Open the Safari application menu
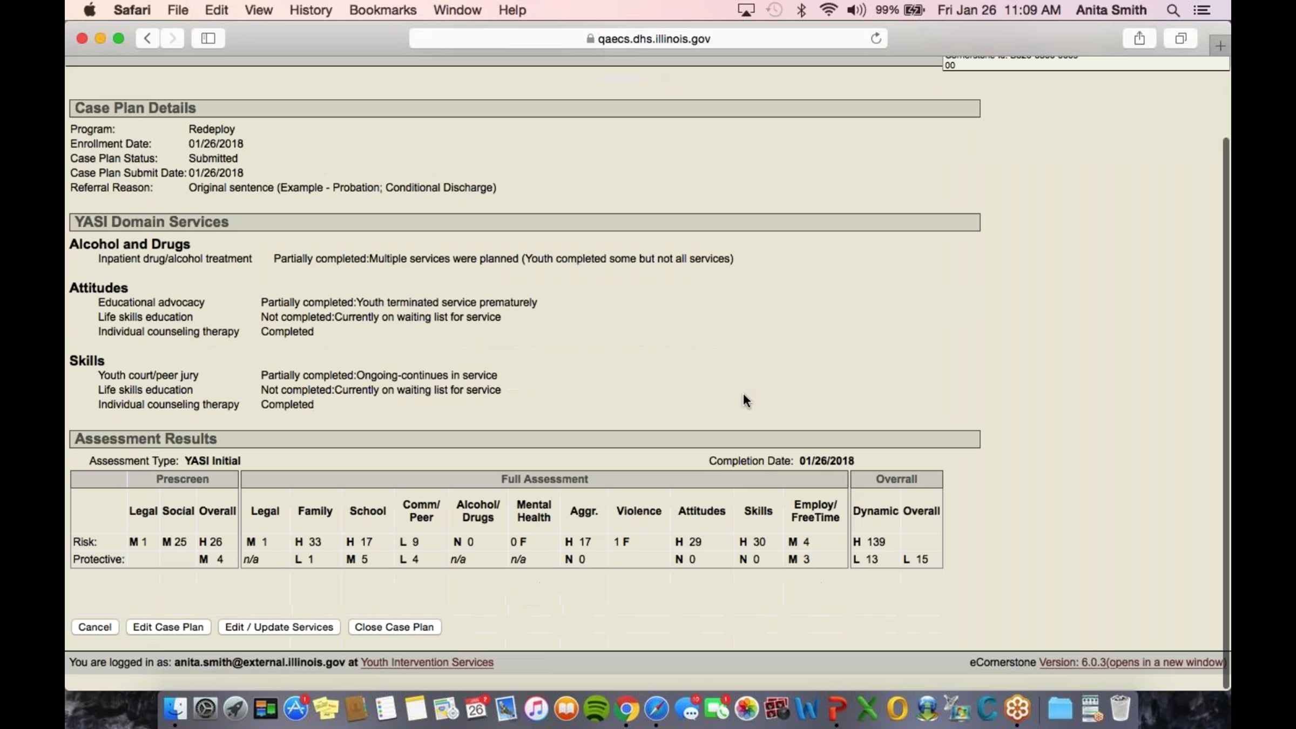1296x729 pixels. tap(132, 10)
